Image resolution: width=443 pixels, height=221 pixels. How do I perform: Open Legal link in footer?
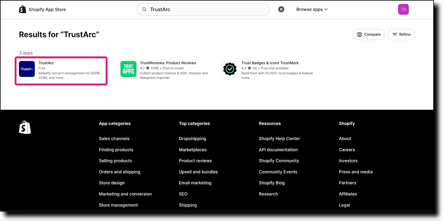click(344, 205)
